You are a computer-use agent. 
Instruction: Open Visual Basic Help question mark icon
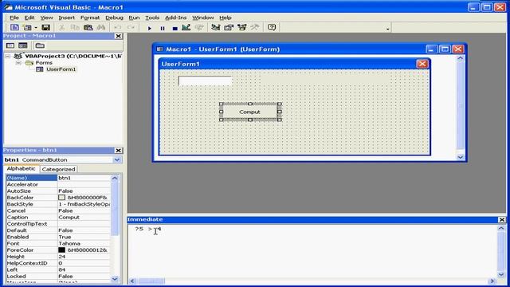[272, 27]
